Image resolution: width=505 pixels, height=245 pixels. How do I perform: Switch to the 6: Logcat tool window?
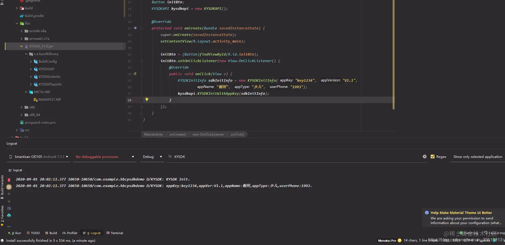point(92,233)
